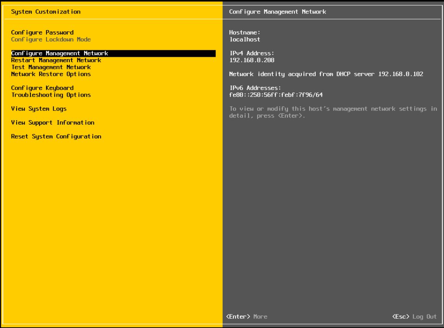
Task: Click the DHCP server 192.168.0.102 message
Action: pyautogui.click(x=326, y=74)
